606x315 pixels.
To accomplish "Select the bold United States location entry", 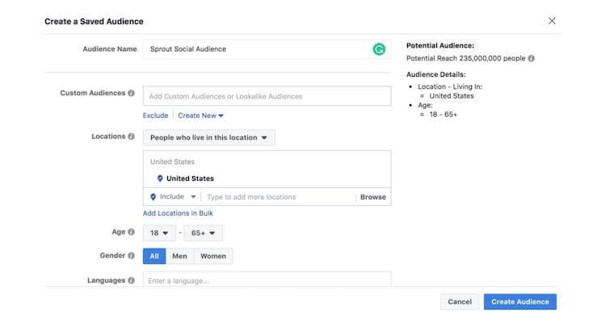I will click(x=190, y=178).
